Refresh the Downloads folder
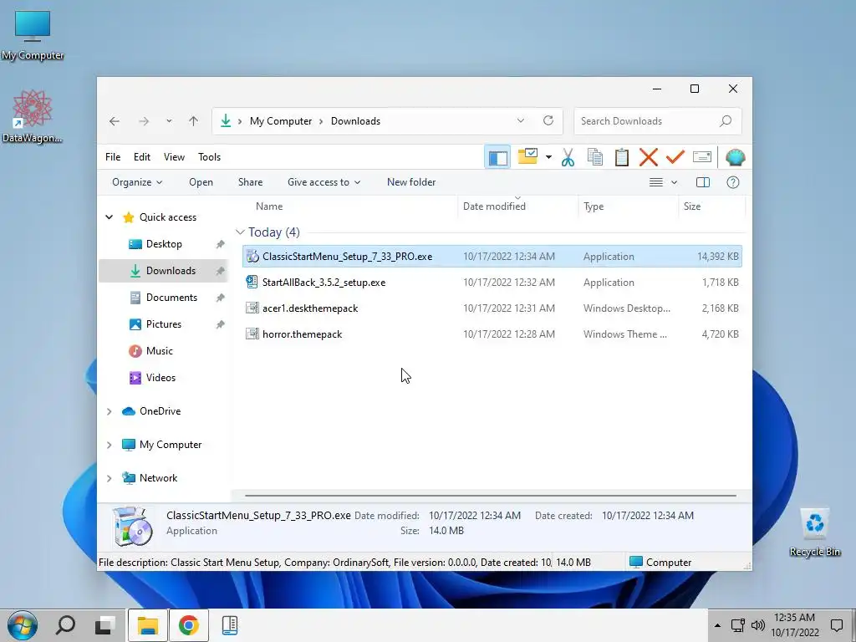Viewport: 856px width, 642px height. point(548,120)
